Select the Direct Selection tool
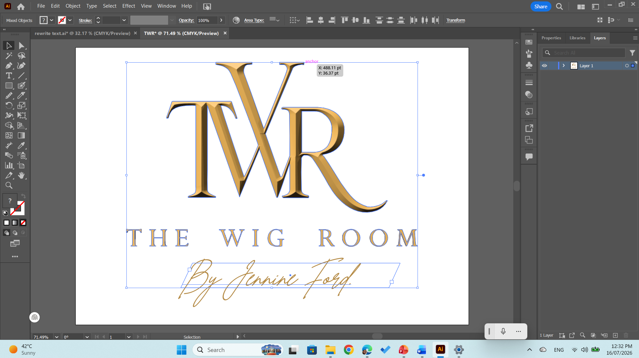 coord(22,46)
